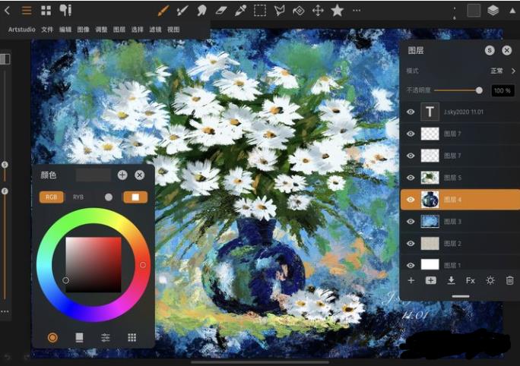Open the 图层 menu in menu bar
The image size is (520, 366).
[x=119, y=30]
